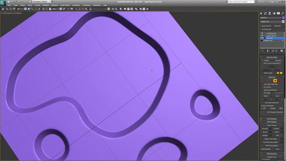Collapse the Edit Poly Mode rollout
Image resolution: width=286 pixels, height=161 pixels.
(272, 57)
